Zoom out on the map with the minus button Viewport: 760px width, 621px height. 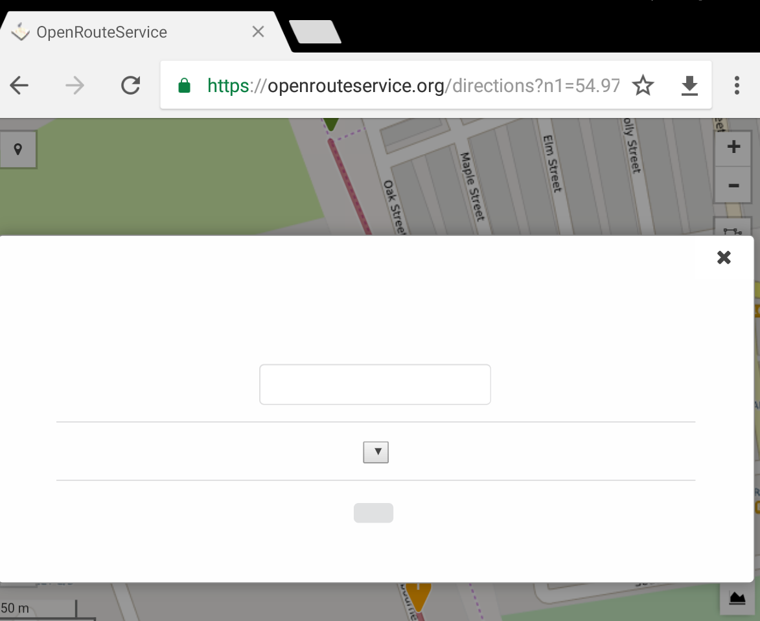(733, 185)
